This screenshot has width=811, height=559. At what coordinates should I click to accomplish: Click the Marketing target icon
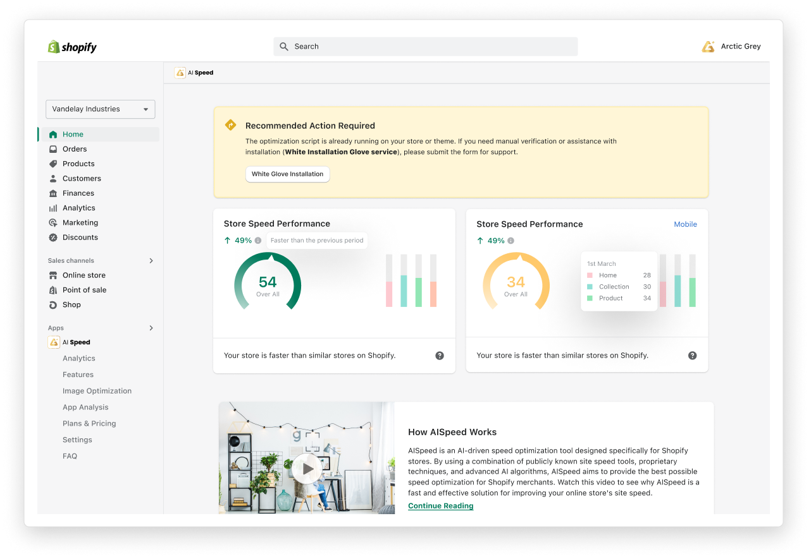53,223
